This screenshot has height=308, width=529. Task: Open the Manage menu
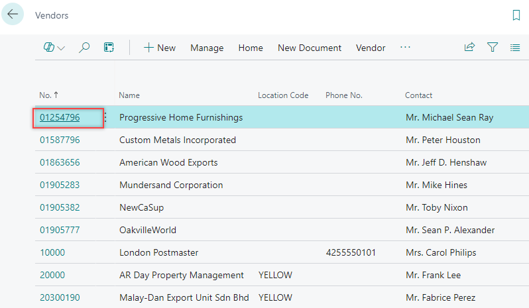coord(207,48)
